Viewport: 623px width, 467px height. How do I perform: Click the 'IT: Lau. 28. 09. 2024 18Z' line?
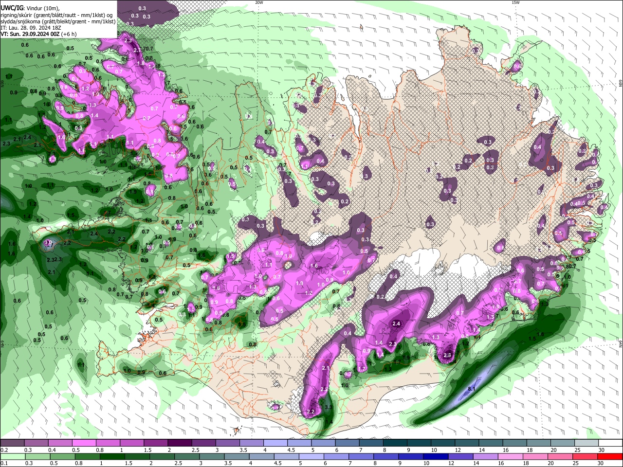pyautogui.click(x=31, y=28)
